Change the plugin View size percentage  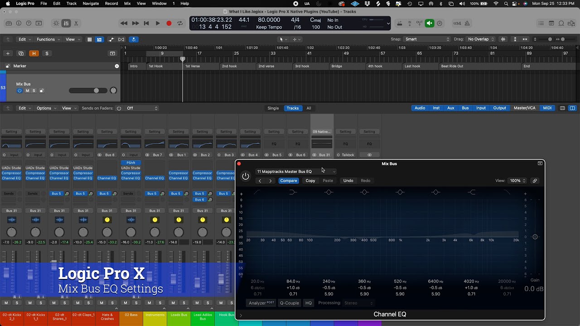tap(518, 181)
